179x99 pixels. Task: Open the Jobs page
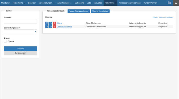pyautogui.click(x=89, y=3)
